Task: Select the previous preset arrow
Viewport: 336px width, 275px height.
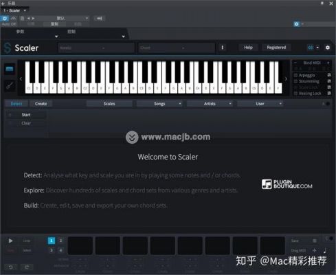Action: (28, 19)
